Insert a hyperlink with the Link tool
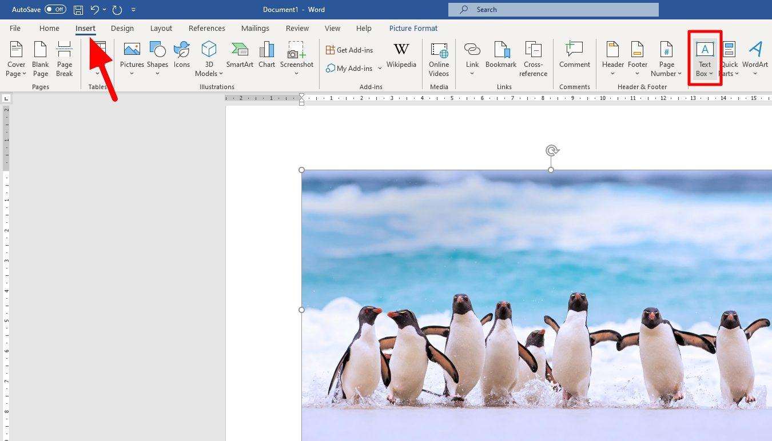Image resolution: width=772 pixels, height=441 pixels. pos(472,57)
